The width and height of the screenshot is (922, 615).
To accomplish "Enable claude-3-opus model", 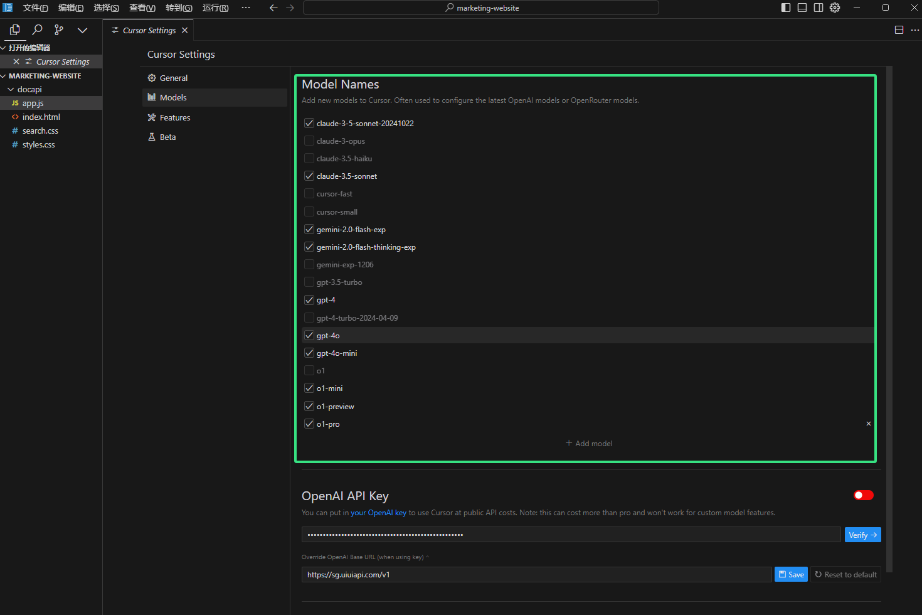I will point(309,141).
